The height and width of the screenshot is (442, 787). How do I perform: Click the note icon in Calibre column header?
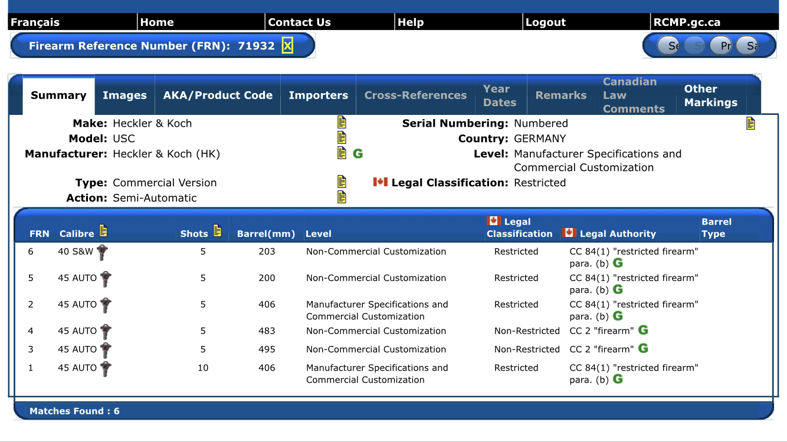coord(103,231)
